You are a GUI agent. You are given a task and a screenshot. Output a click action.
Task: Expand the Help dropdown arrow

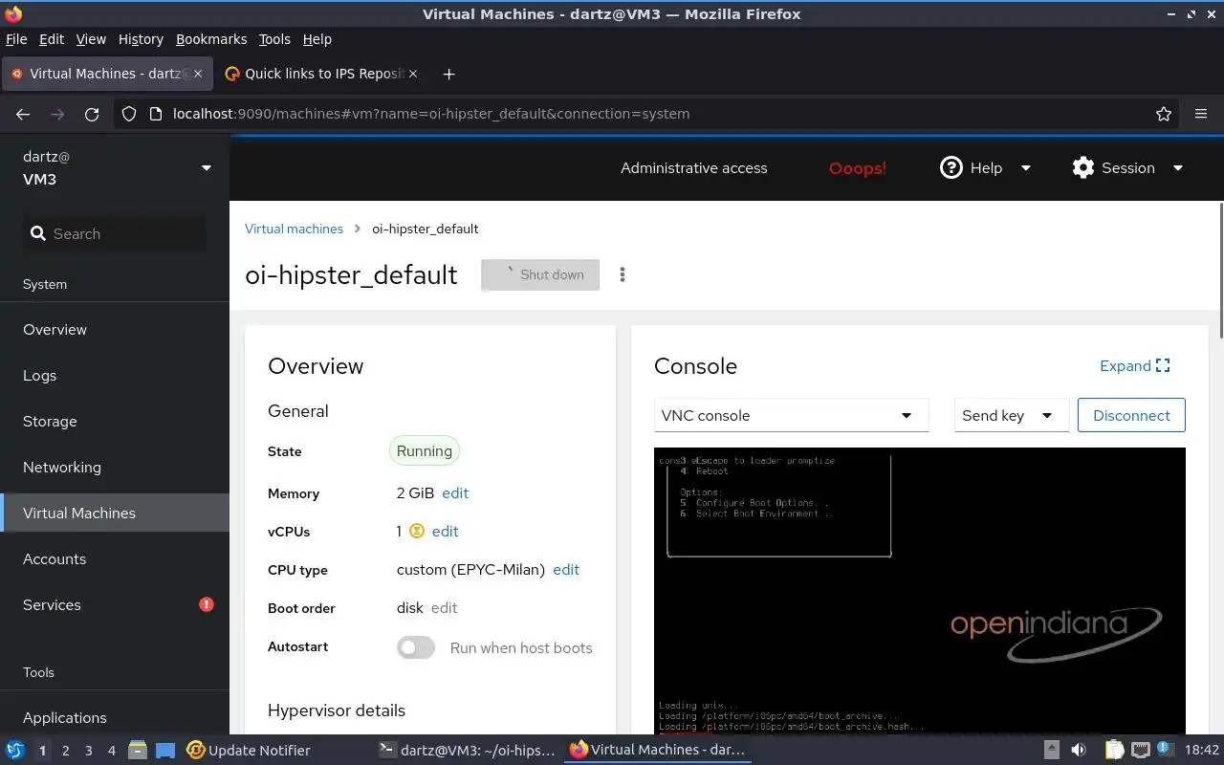[x=1026, y=168]
